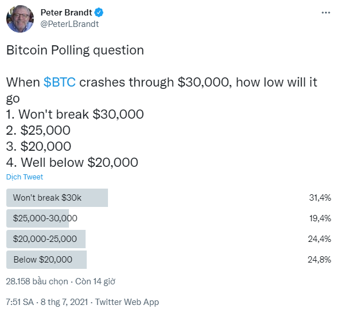
Task: Click the $BTC cashtag link
Action: click(60, 82)
